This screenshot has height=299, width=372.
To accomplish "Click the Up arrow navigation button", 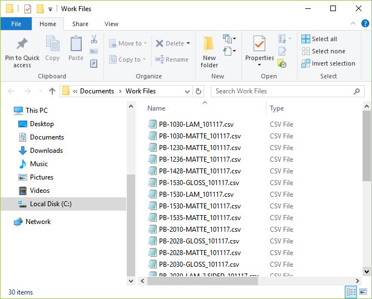I will click(x=52, y=91).
